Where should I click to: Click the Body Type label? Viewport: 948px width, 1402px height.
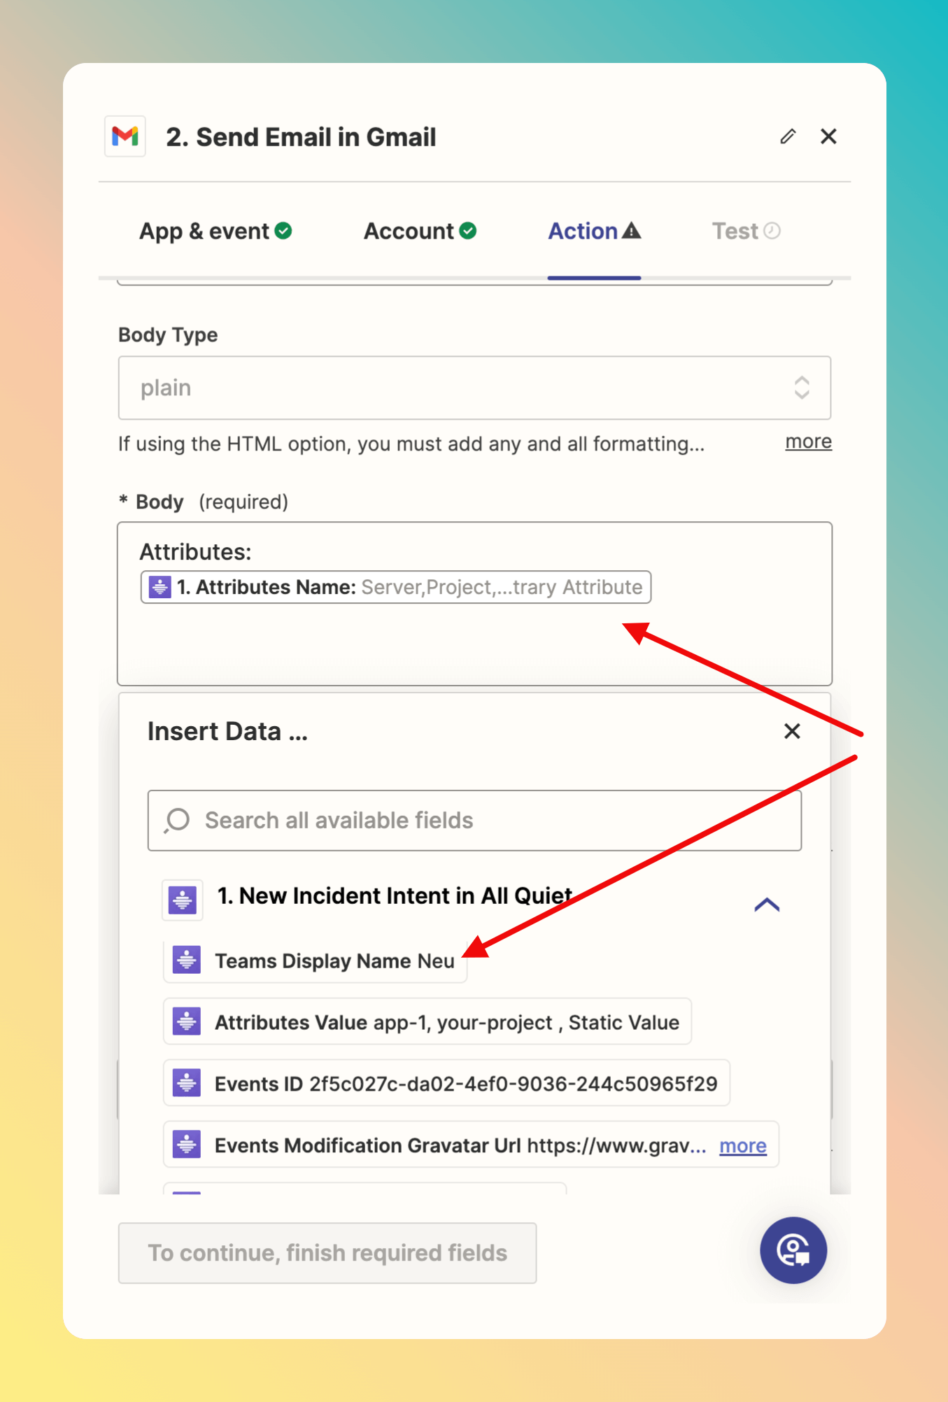(x=168, y=335)
